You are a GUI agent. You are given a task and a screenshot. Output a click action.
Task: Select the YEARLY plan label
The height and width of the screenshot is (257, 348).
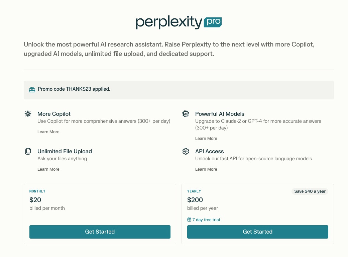coord(194,191)
